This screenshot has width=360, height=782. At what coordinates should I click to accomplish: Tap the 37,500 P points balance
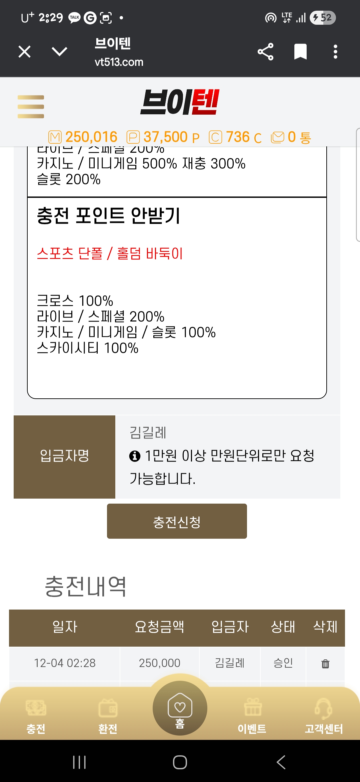163,137
